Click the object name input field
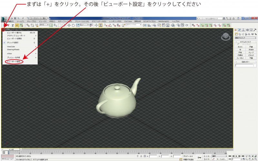The width and height of the screenshot is (258, 161). (244, 66)
